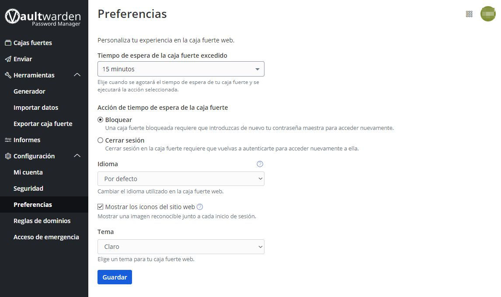Open the Generador tool page
This screenshot has height=297, width=501.
pos(29,91)
